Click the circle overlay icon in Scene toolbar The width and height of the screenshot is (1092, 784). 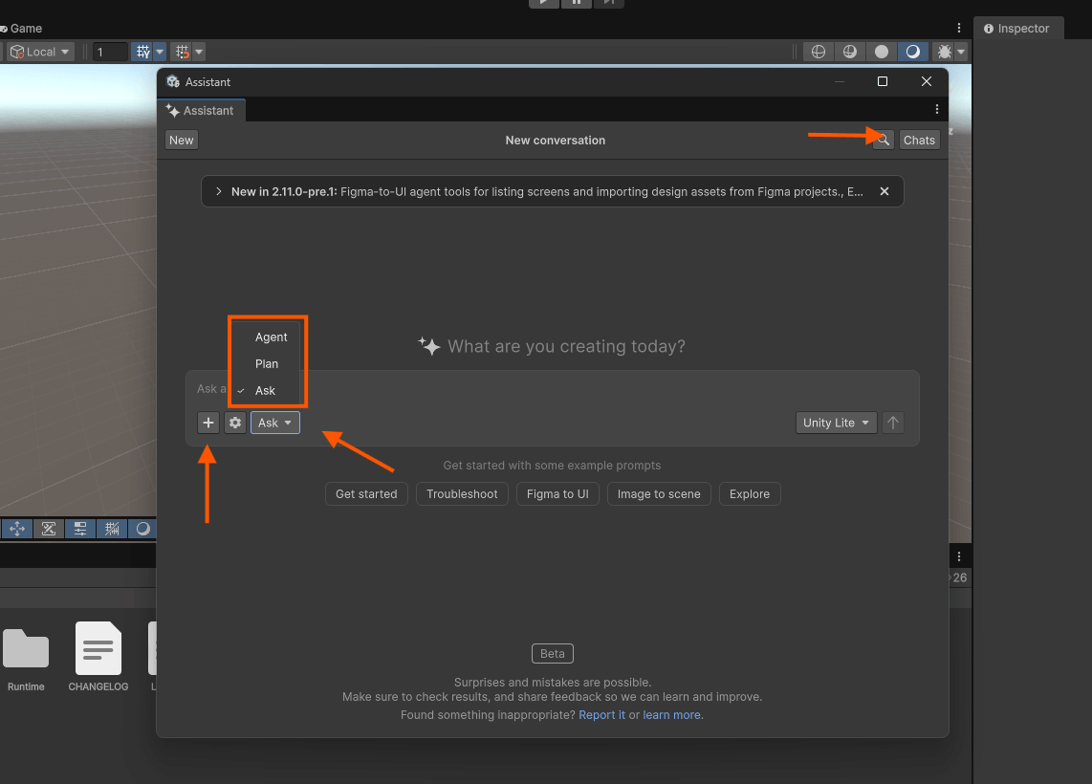(142, 529)
